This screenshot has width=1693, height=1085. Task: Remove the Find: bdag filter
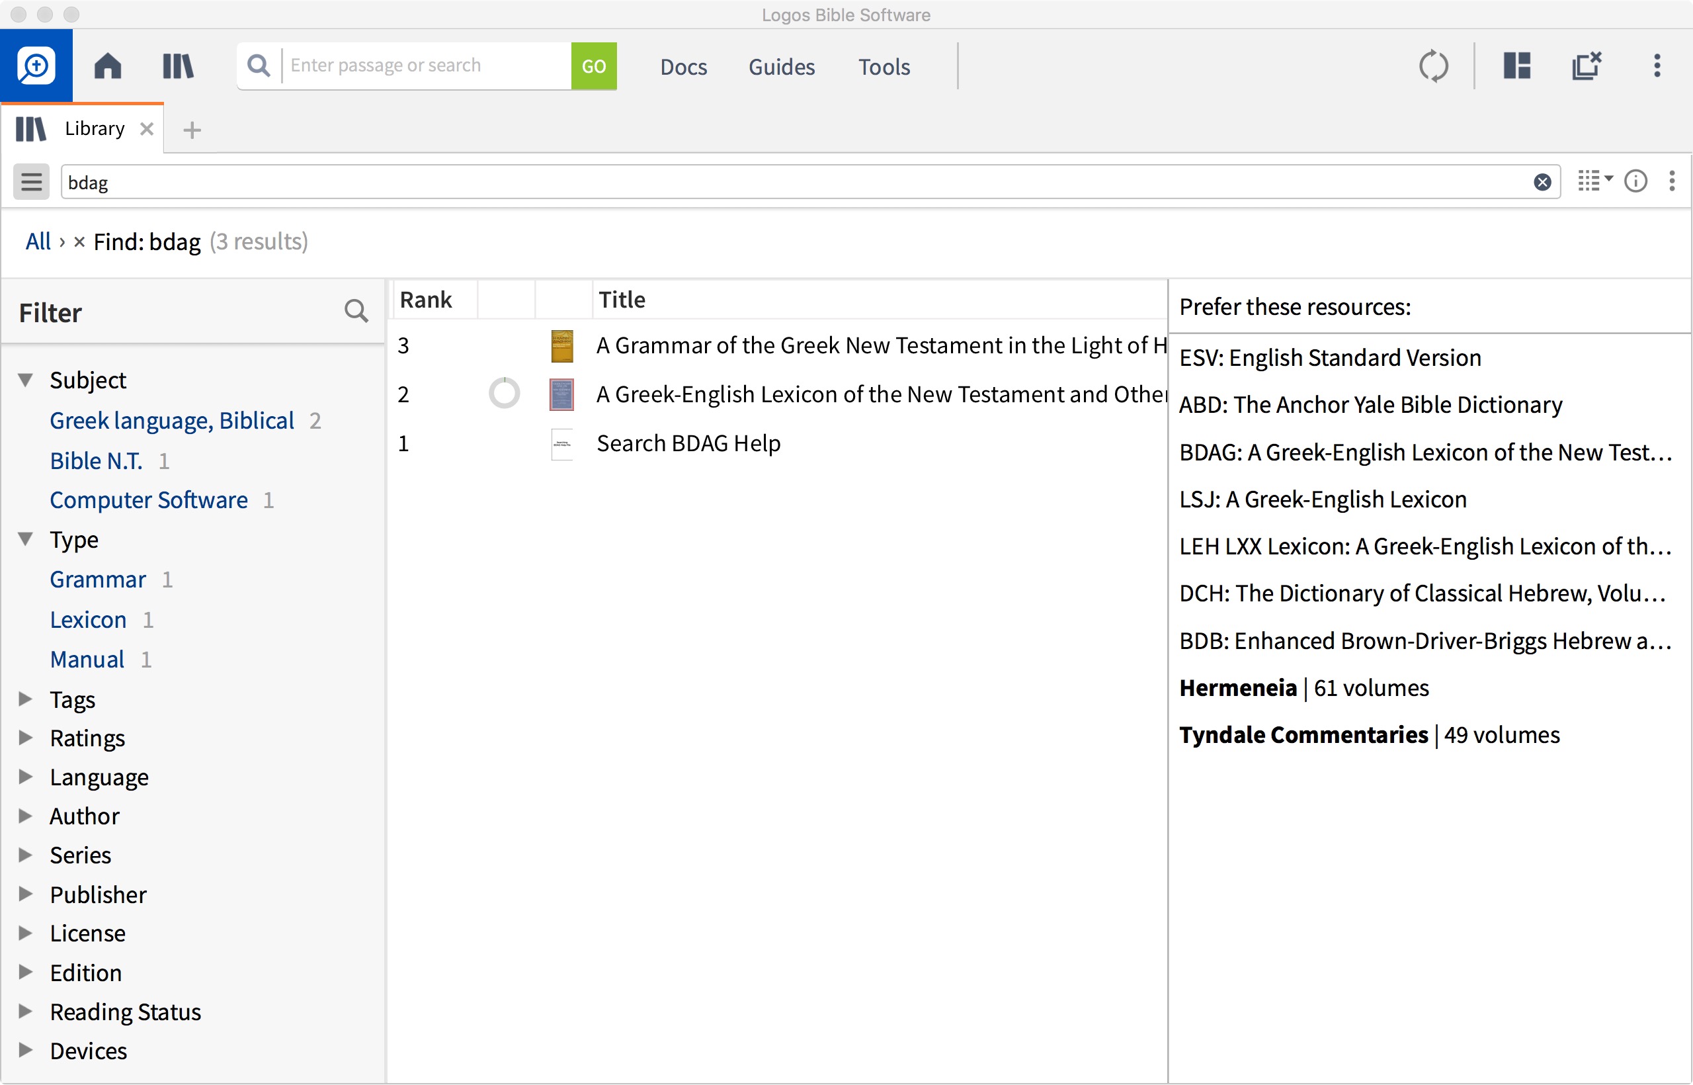(x=79, y=242)
